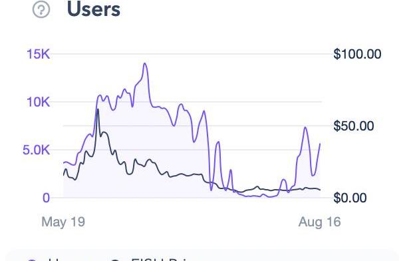Click the May 19 start date label
Viewport: 415px width, 261px height.
[63, 222]
